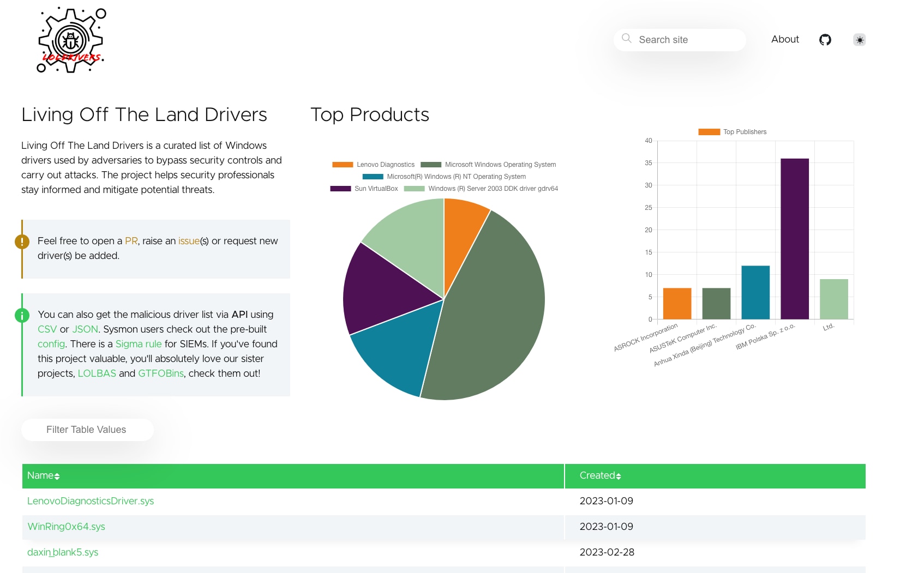Viewport: 906px width, 573px height.
Task: Click the green info icon
Action: [x=22, y=315]
